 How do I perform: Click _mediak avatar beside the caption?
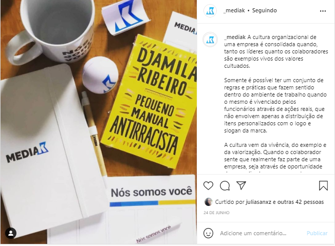coord(210,40)
